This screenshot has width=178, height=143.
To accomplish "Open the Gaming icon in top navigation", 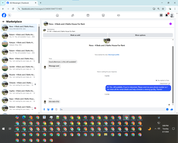I will tap(119, 15).
